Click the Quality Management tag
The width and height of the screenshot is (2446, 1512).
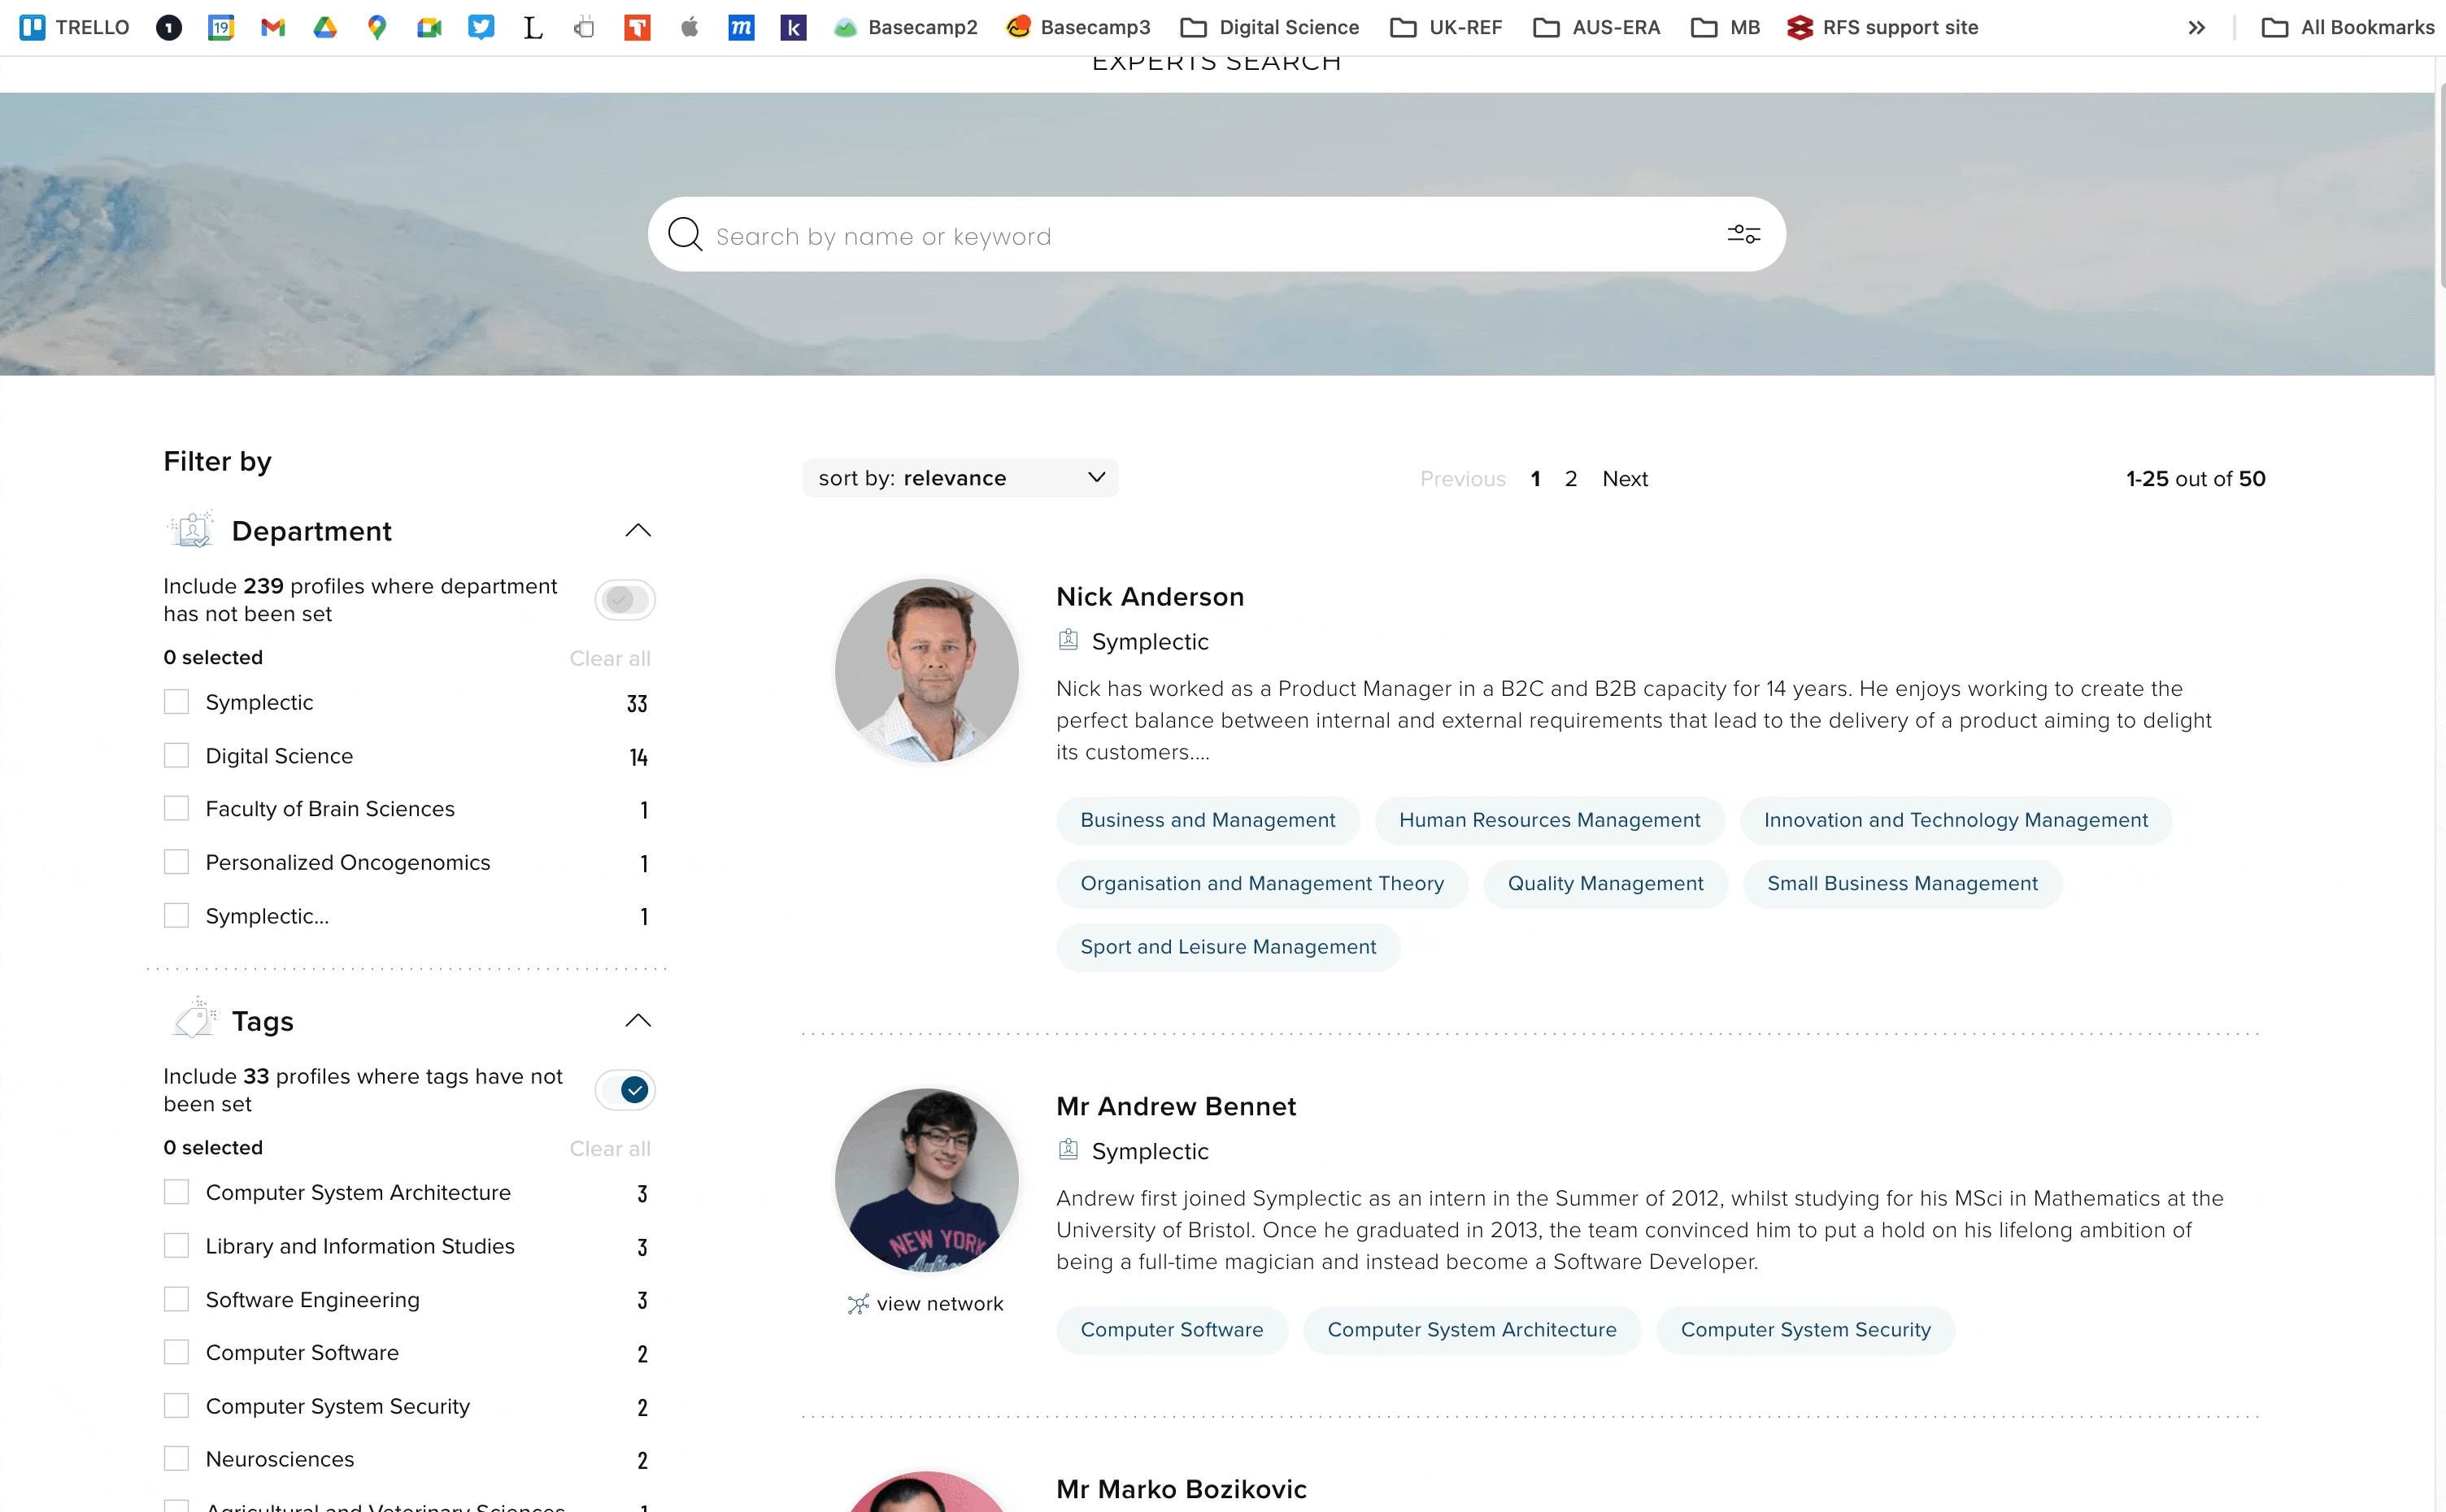click(x=1605, y=884)
